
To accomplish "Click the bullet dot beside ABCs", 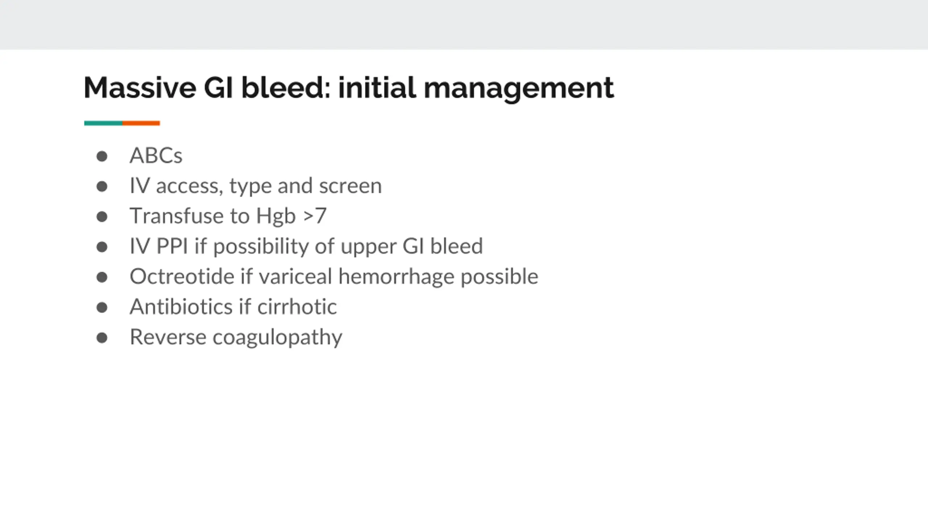I will pos(102,157).
